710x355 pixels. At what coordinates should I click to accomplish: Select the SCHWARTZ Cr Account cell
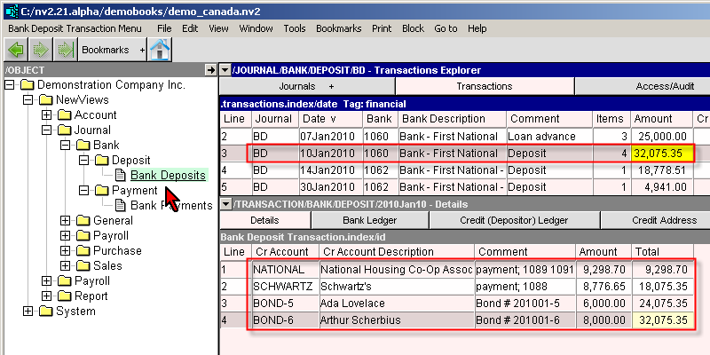[280, 287]
